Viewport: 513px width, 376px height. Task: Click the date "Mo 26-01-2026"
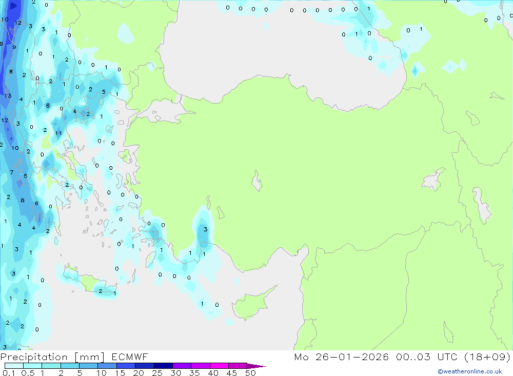(x=341, y=357)
